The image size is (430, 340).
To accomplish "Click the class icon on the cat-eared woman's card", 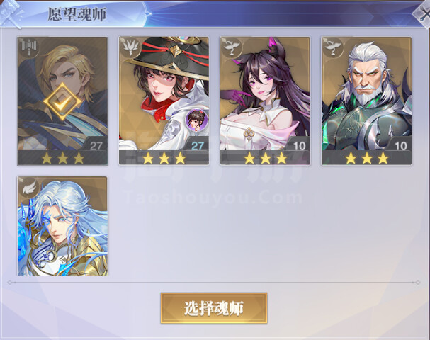I will [231, 47].
